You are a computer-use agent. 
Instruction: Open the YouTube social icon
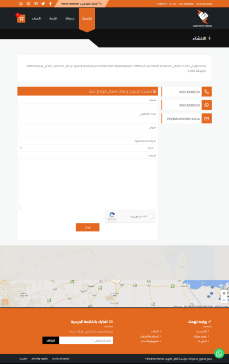[x=35, y=3]
